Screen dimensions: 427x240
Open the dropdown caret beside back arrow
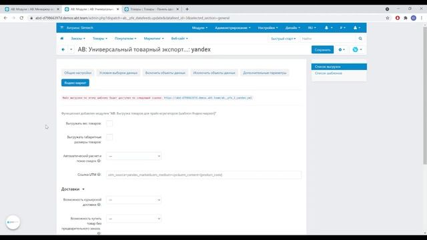click(x=71, y=49)
